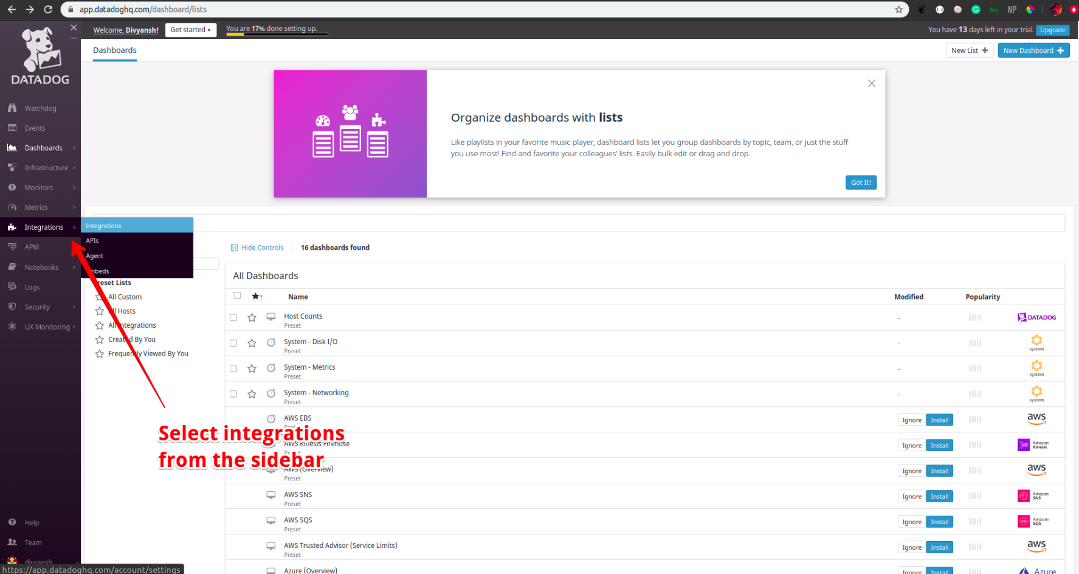Expand the Infrastructure submenu arrow
The height and width of the screenshot is (574, 1079).
(74, 167)
